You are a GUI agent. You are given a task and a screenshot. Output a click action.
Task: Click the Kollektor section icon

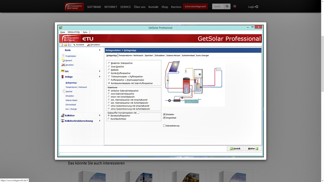coord(62,115)
